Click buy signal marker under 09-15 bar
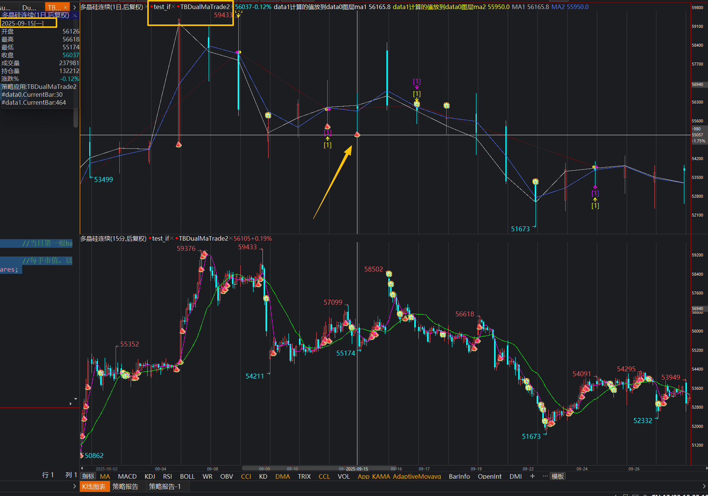This screenshot has width=708, height=496. pyautogui.click(x=357, y=134)
